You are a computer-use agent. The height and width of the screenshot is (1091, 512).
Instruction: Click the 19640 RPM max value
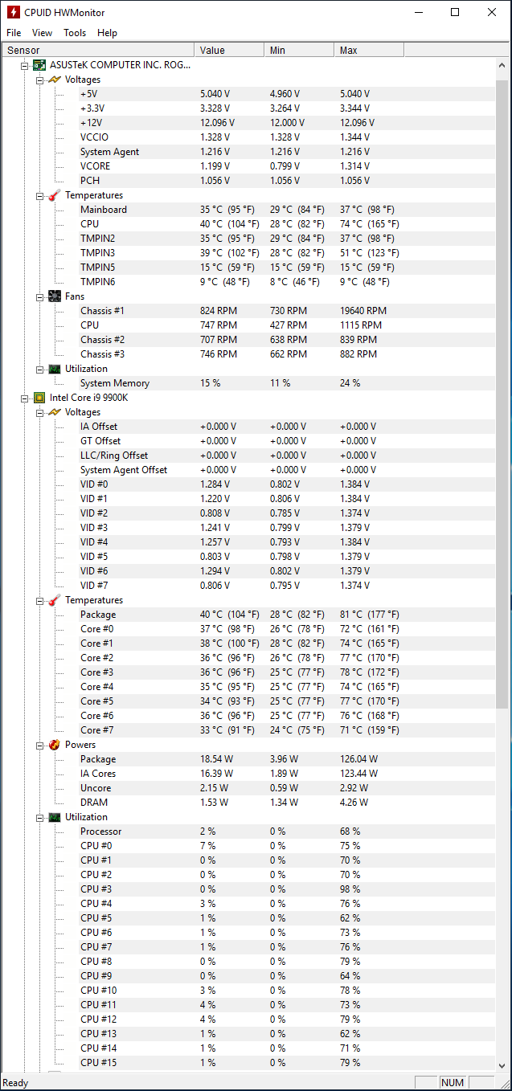(x=363, y=311)
